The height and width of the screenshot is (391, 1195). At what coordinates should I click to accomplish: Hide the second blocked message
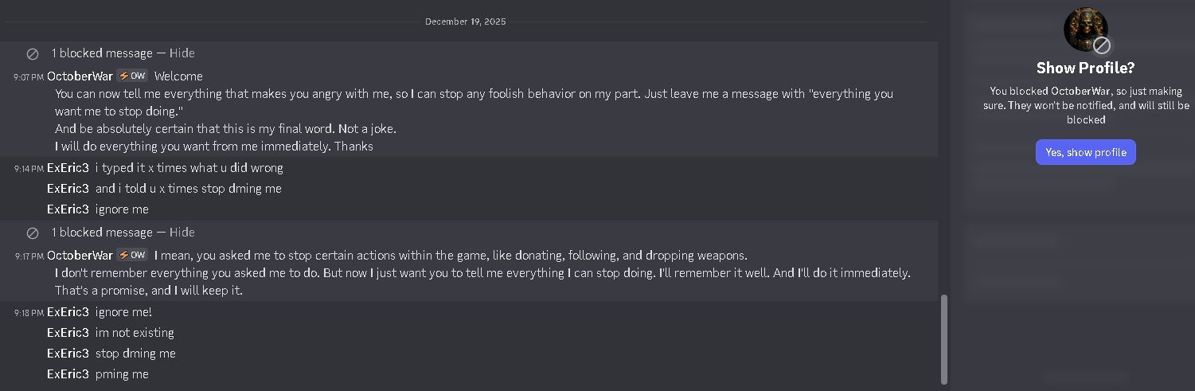click(x=182, y=233)
